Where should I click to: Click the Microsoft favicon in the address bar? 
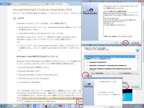coord(12,4)
